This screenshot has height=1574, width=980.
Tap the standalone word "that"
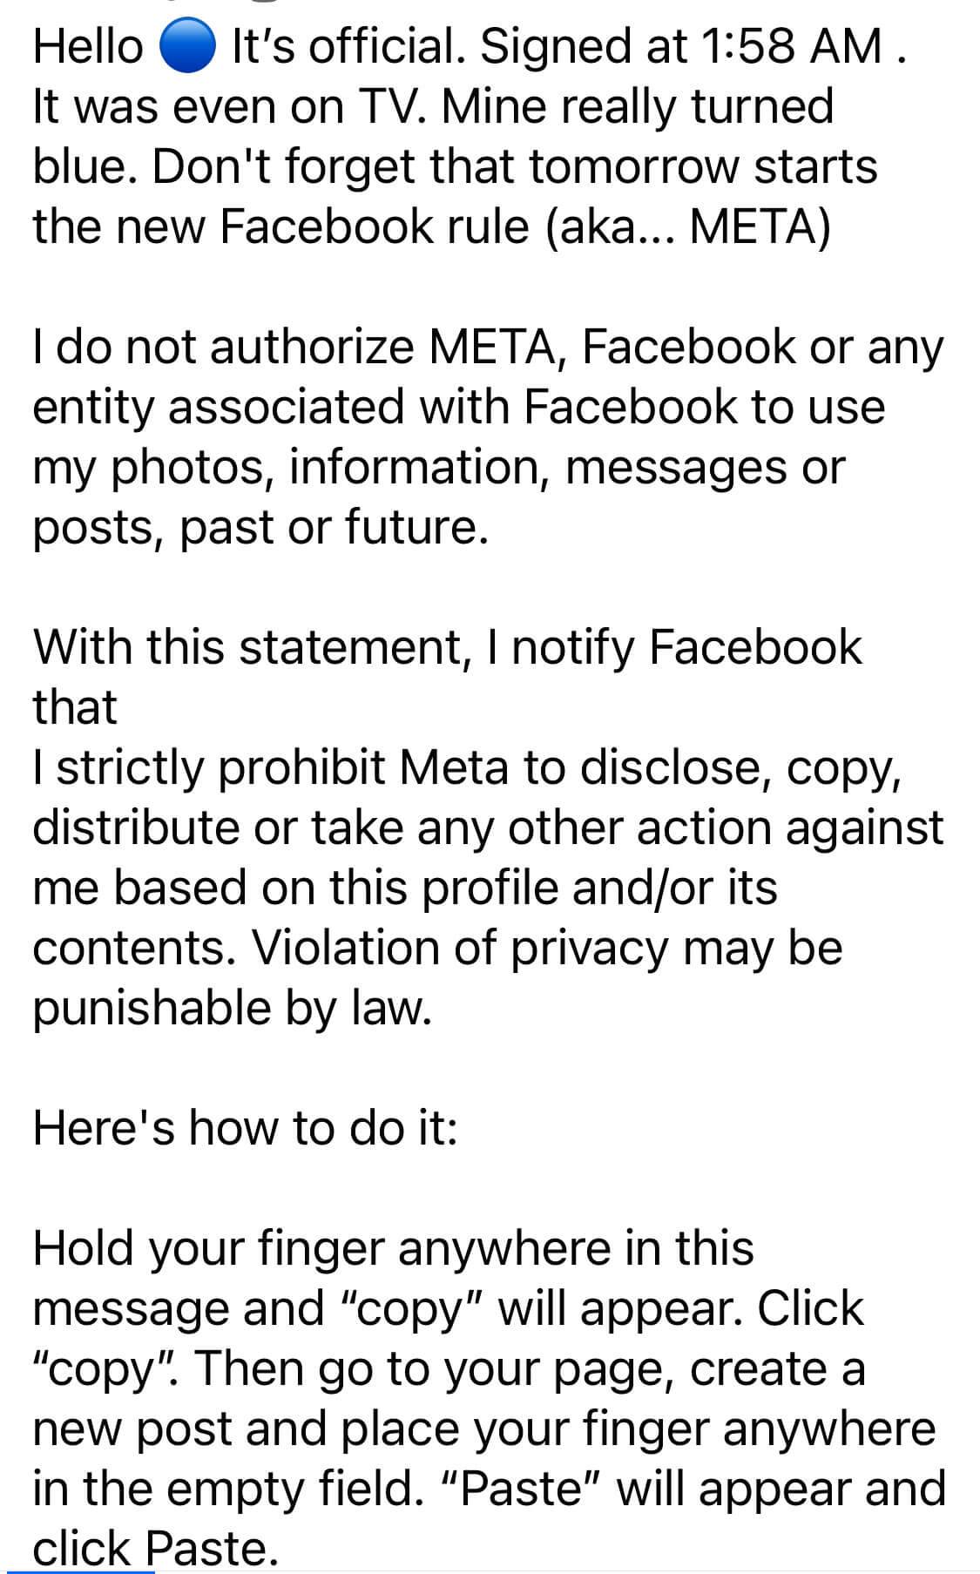point(75,706)
